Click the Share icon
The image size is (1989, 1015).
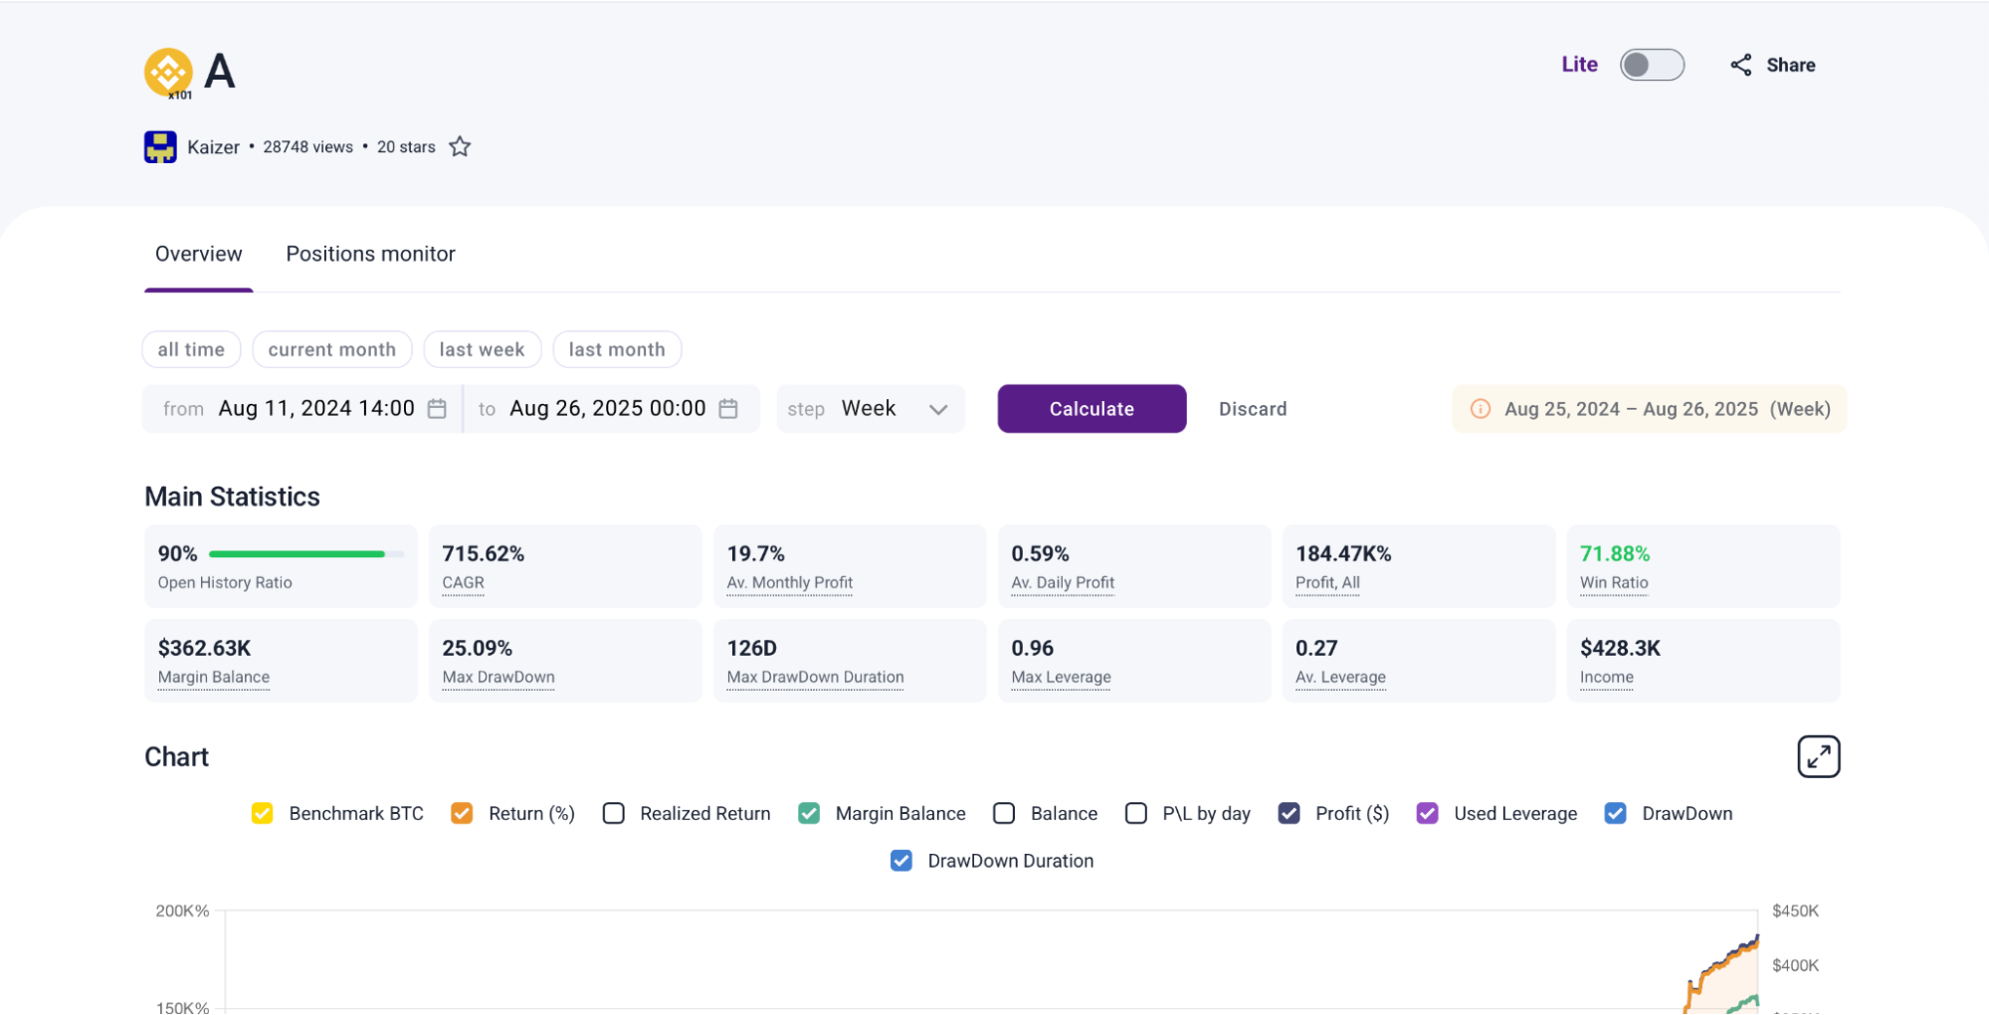click(1740, 66)
